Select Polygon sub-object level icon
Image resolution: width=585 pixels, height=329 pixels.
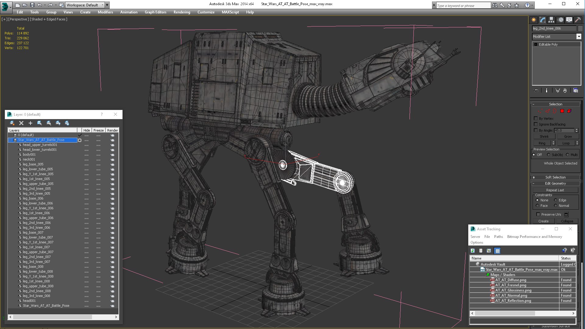tap(562, 111)
